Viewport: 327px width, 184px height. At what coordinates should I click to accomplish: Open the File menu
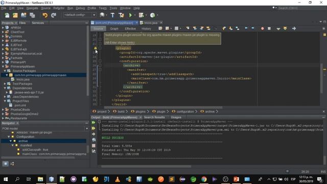(x=4, y=8)
